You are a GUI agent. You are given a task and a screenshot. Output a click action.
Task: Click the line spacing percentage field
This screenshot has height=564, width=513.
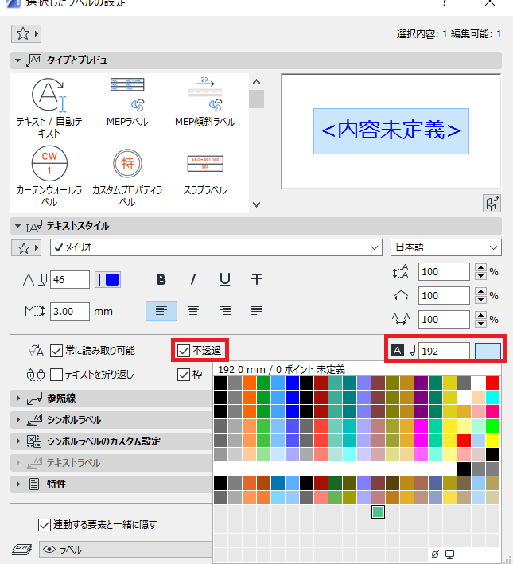click(444, 271)
